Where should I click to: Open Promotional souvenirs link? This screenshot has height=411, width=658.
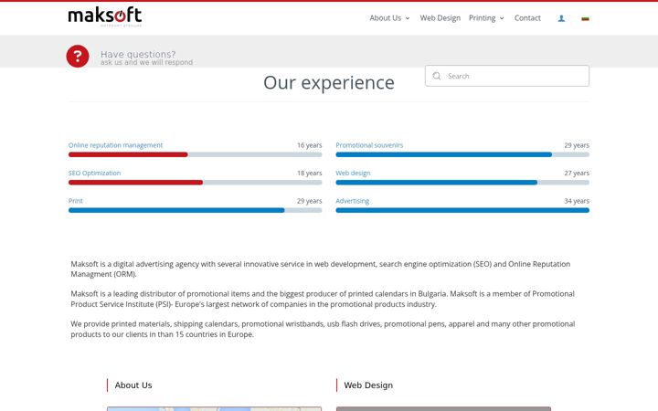369,145
